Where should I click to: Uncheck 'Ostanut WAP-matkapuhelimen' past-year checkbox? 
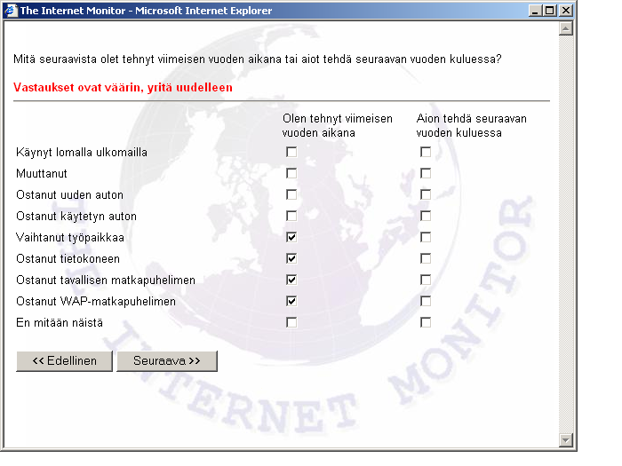pyautogui.click(x=291, y=301)
